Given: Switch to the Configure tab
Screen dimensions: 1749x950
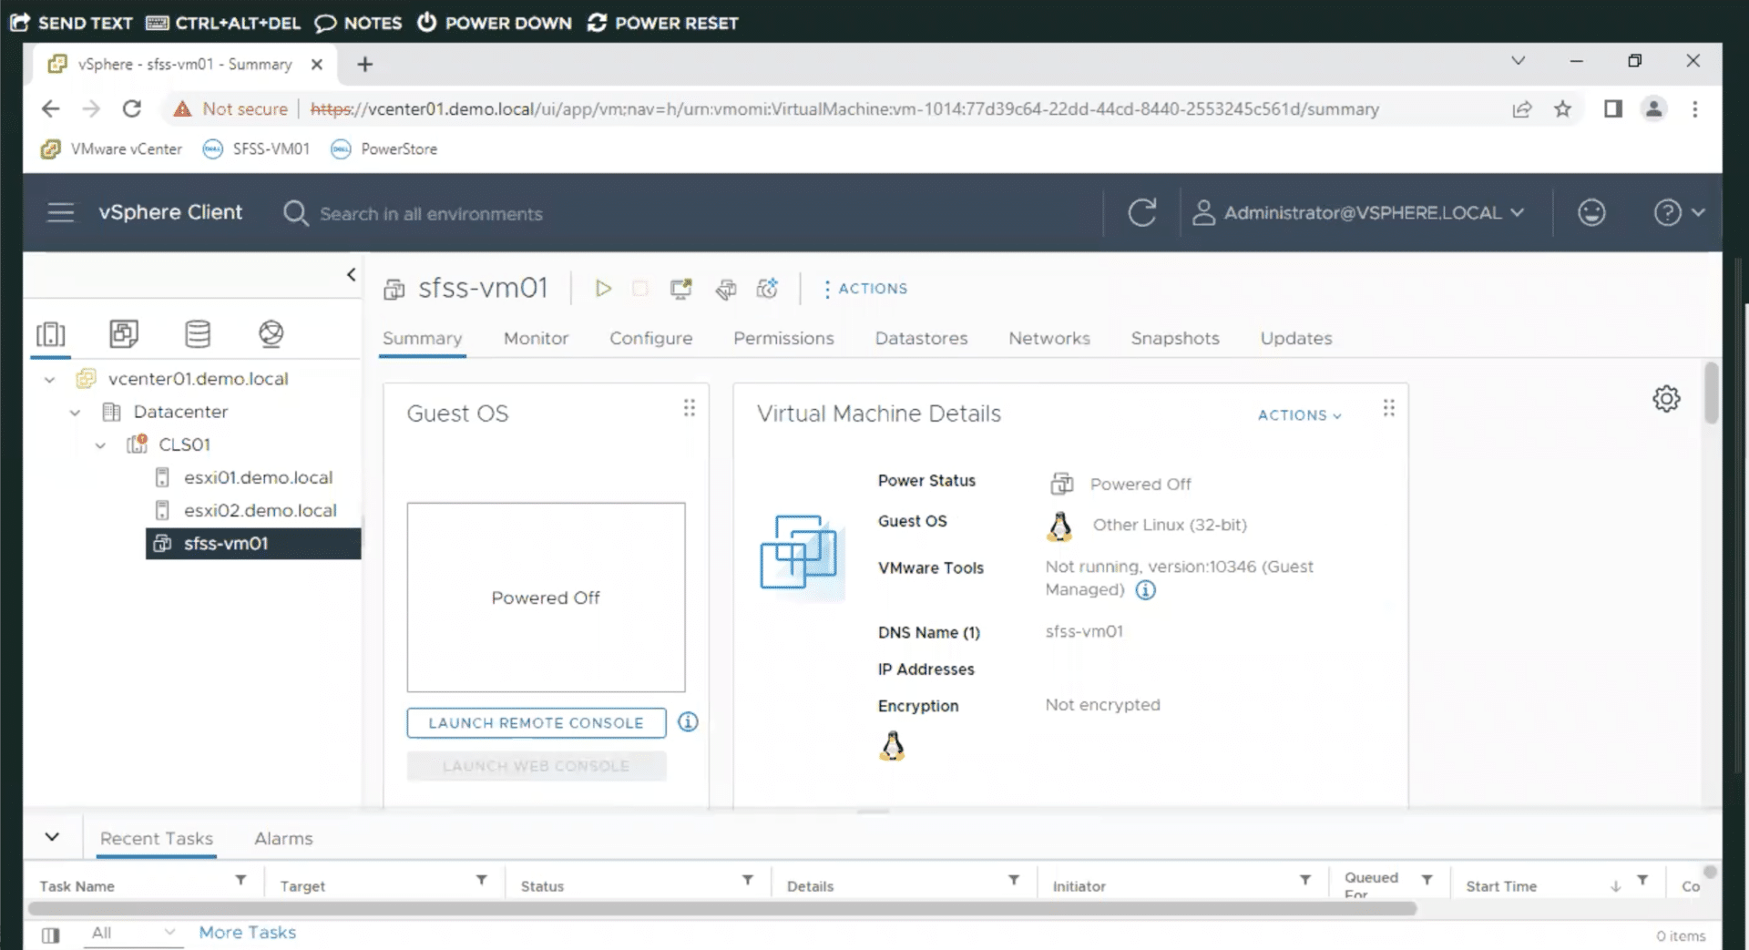Looking at the screenshot, I should coord(650,338).
